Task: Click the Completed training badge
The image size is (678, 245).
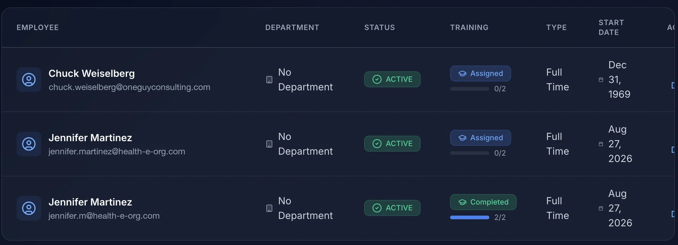Action: coord(483,202)
